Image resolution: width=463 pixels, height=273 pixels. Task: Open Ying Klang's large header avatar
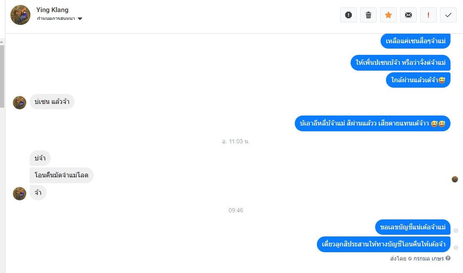click(20, 15)
